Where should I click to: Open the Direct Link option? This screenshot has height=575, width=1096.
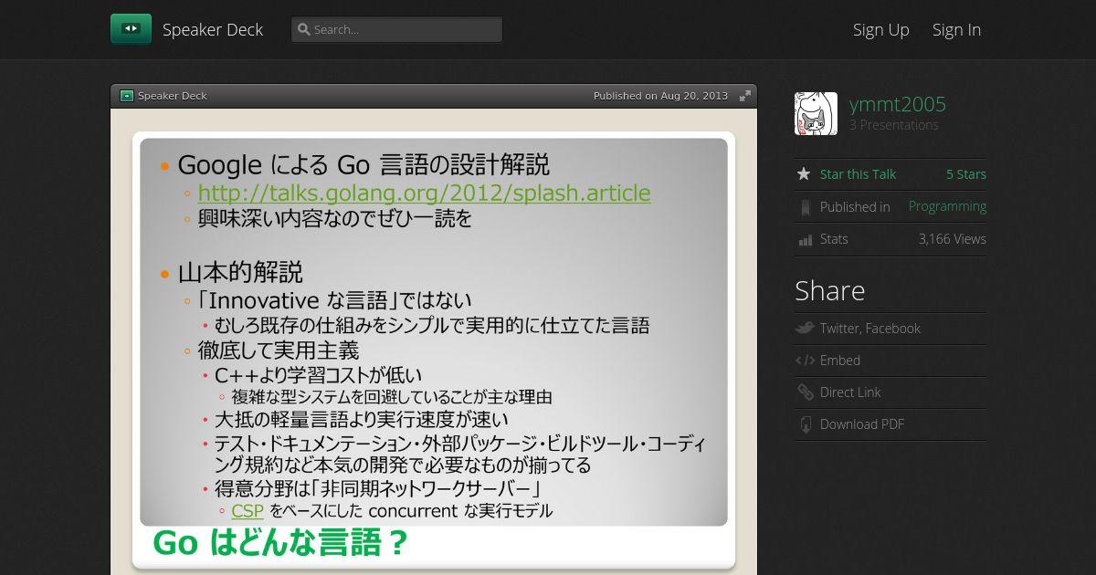point(850,392)
